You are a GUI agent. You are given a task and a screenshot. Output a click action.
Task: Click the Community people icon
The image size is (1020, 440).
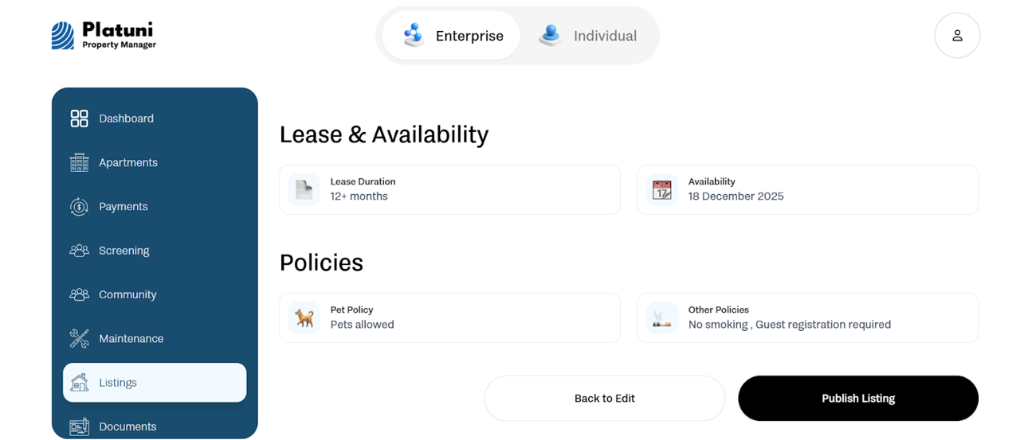click(79, 294)
